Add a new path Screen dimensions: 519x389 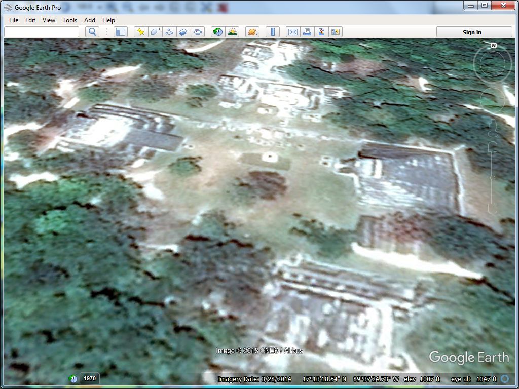point(169,32)
